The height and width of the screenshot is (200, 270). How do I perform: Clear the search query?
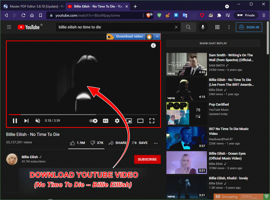click(176, 27)
